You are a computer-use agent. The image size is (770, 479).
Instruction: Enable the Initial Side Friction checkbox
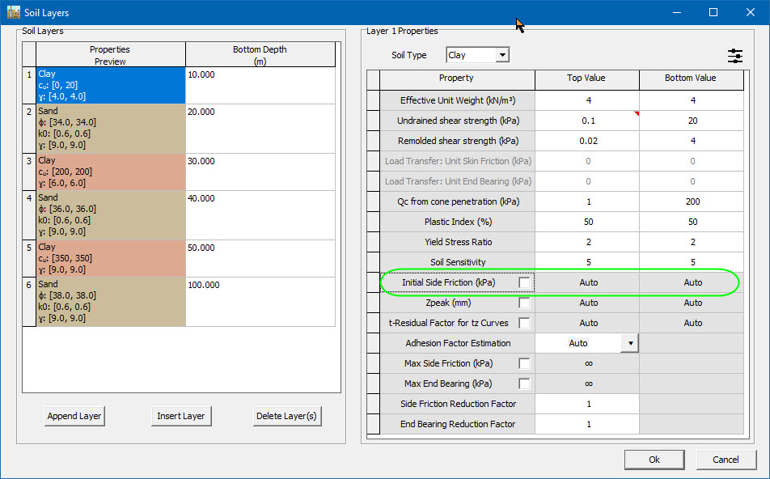pyautogui.click(x=524, y=282)
